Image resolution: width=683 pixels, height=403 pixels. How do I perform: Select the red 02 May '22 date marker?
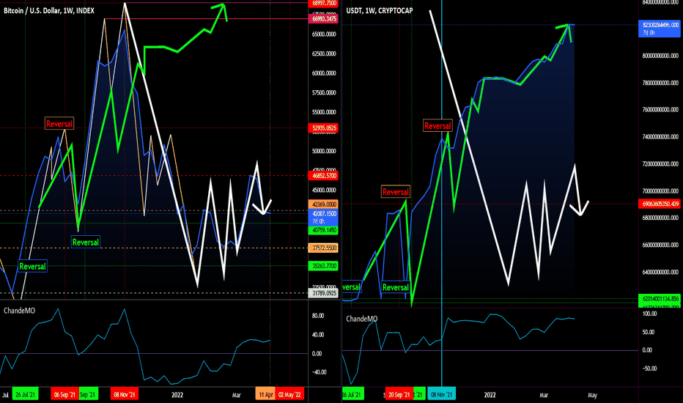pos(289,395)
